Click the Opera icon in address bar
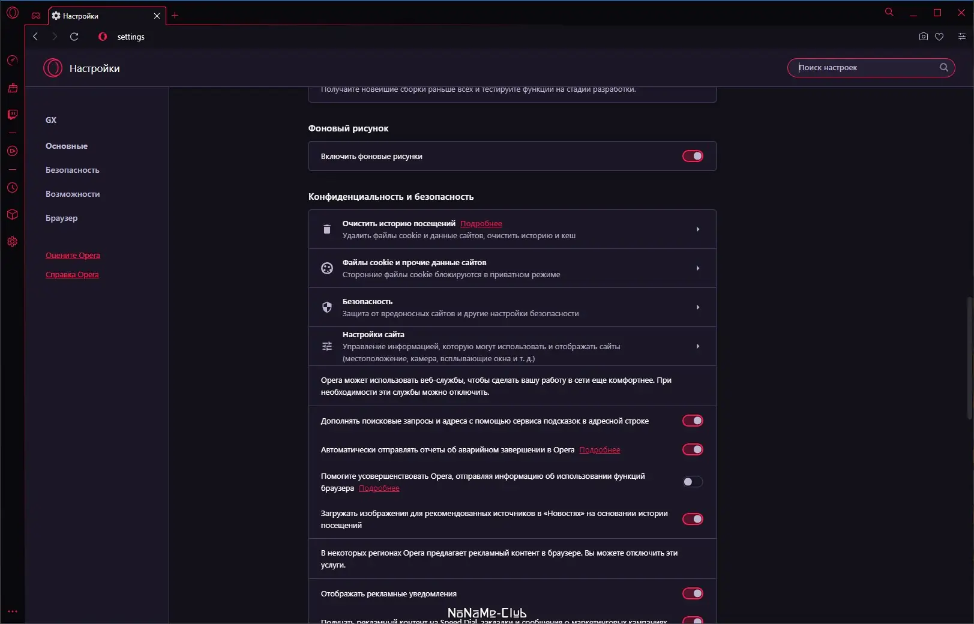 click(x=103, y=37)
